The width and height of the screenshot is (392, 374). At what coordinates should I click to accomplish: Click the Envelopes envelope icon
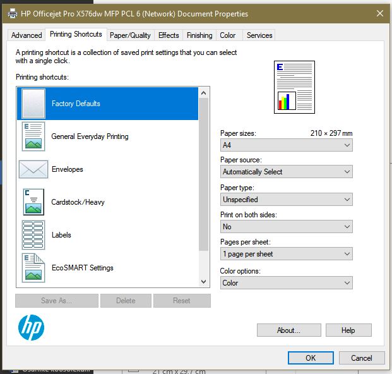coord(33,169)
